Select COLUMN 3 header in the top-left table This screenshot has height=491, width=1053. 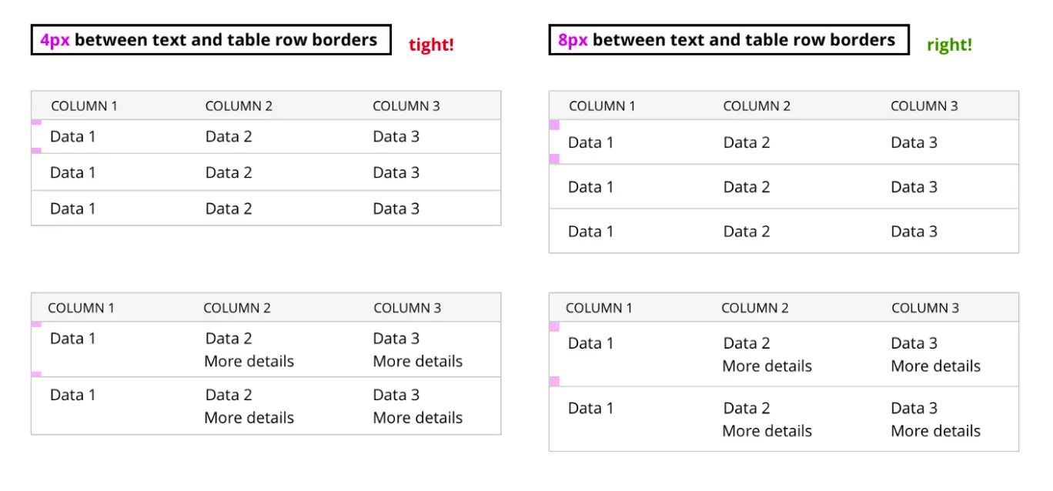click(x=406, y=106)
